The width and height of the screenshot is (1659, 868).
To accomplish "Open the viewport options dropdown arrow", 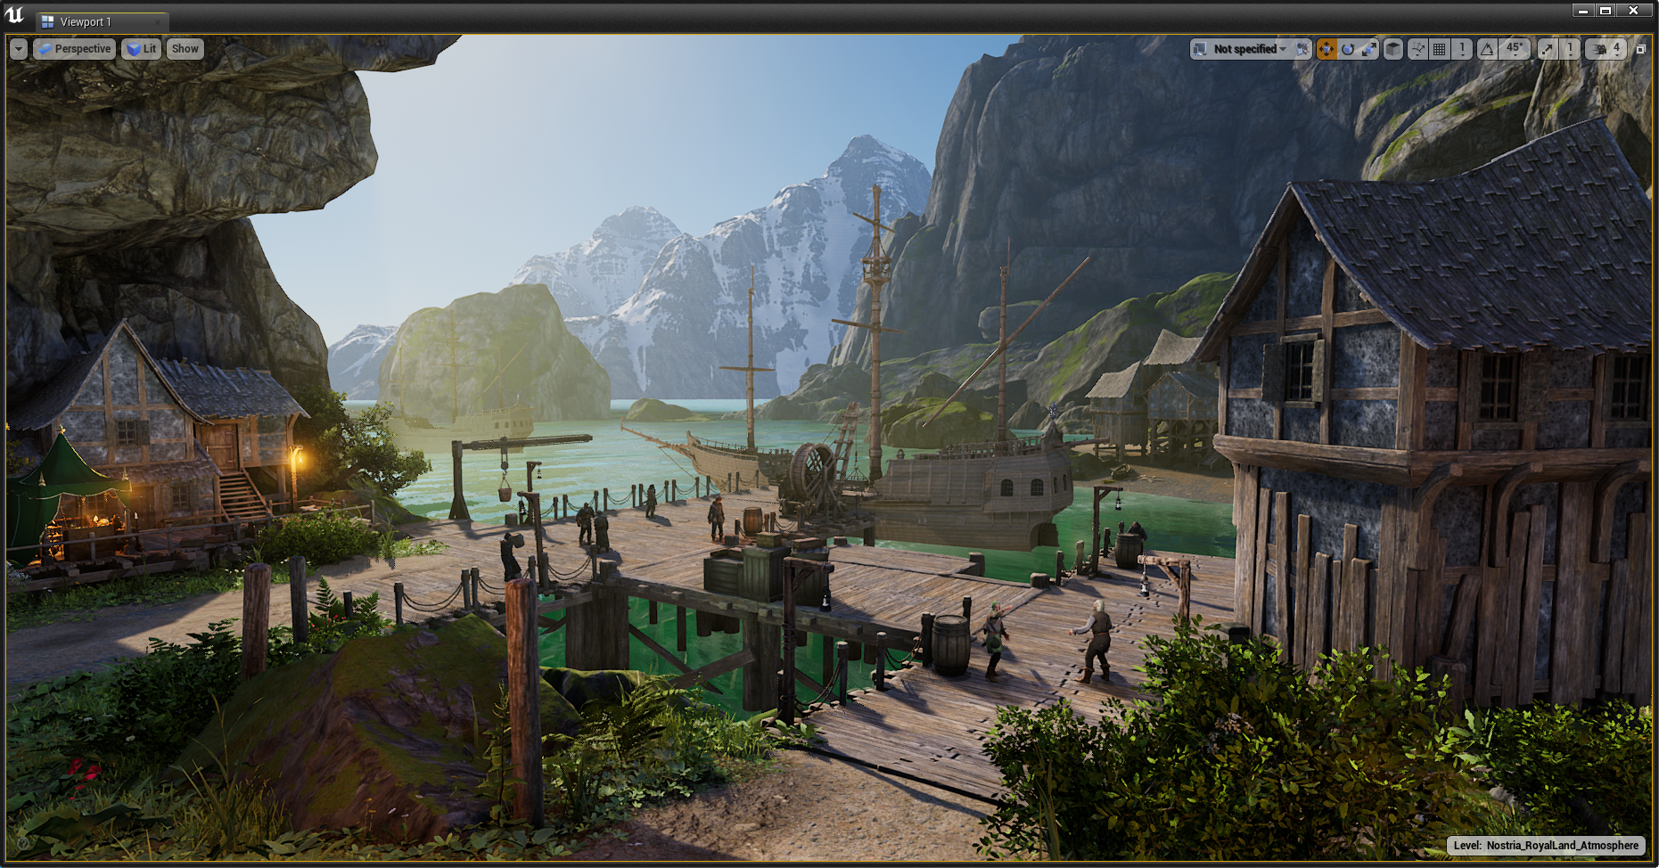I will click(19, 49).
